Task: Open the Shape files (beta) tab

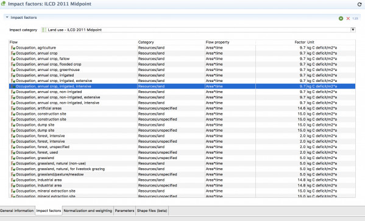Action: [152, 211]
